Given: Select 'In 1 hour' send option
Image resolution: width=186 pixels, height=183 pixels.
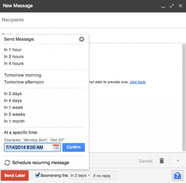Looking at the screenshot, I should [x=13, y=50].
